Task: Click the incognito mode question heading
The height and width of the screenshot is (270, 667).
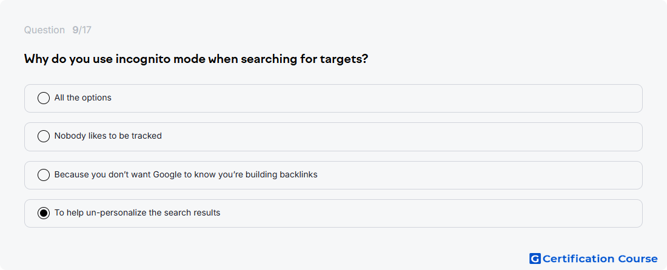Action: [196, 59]
